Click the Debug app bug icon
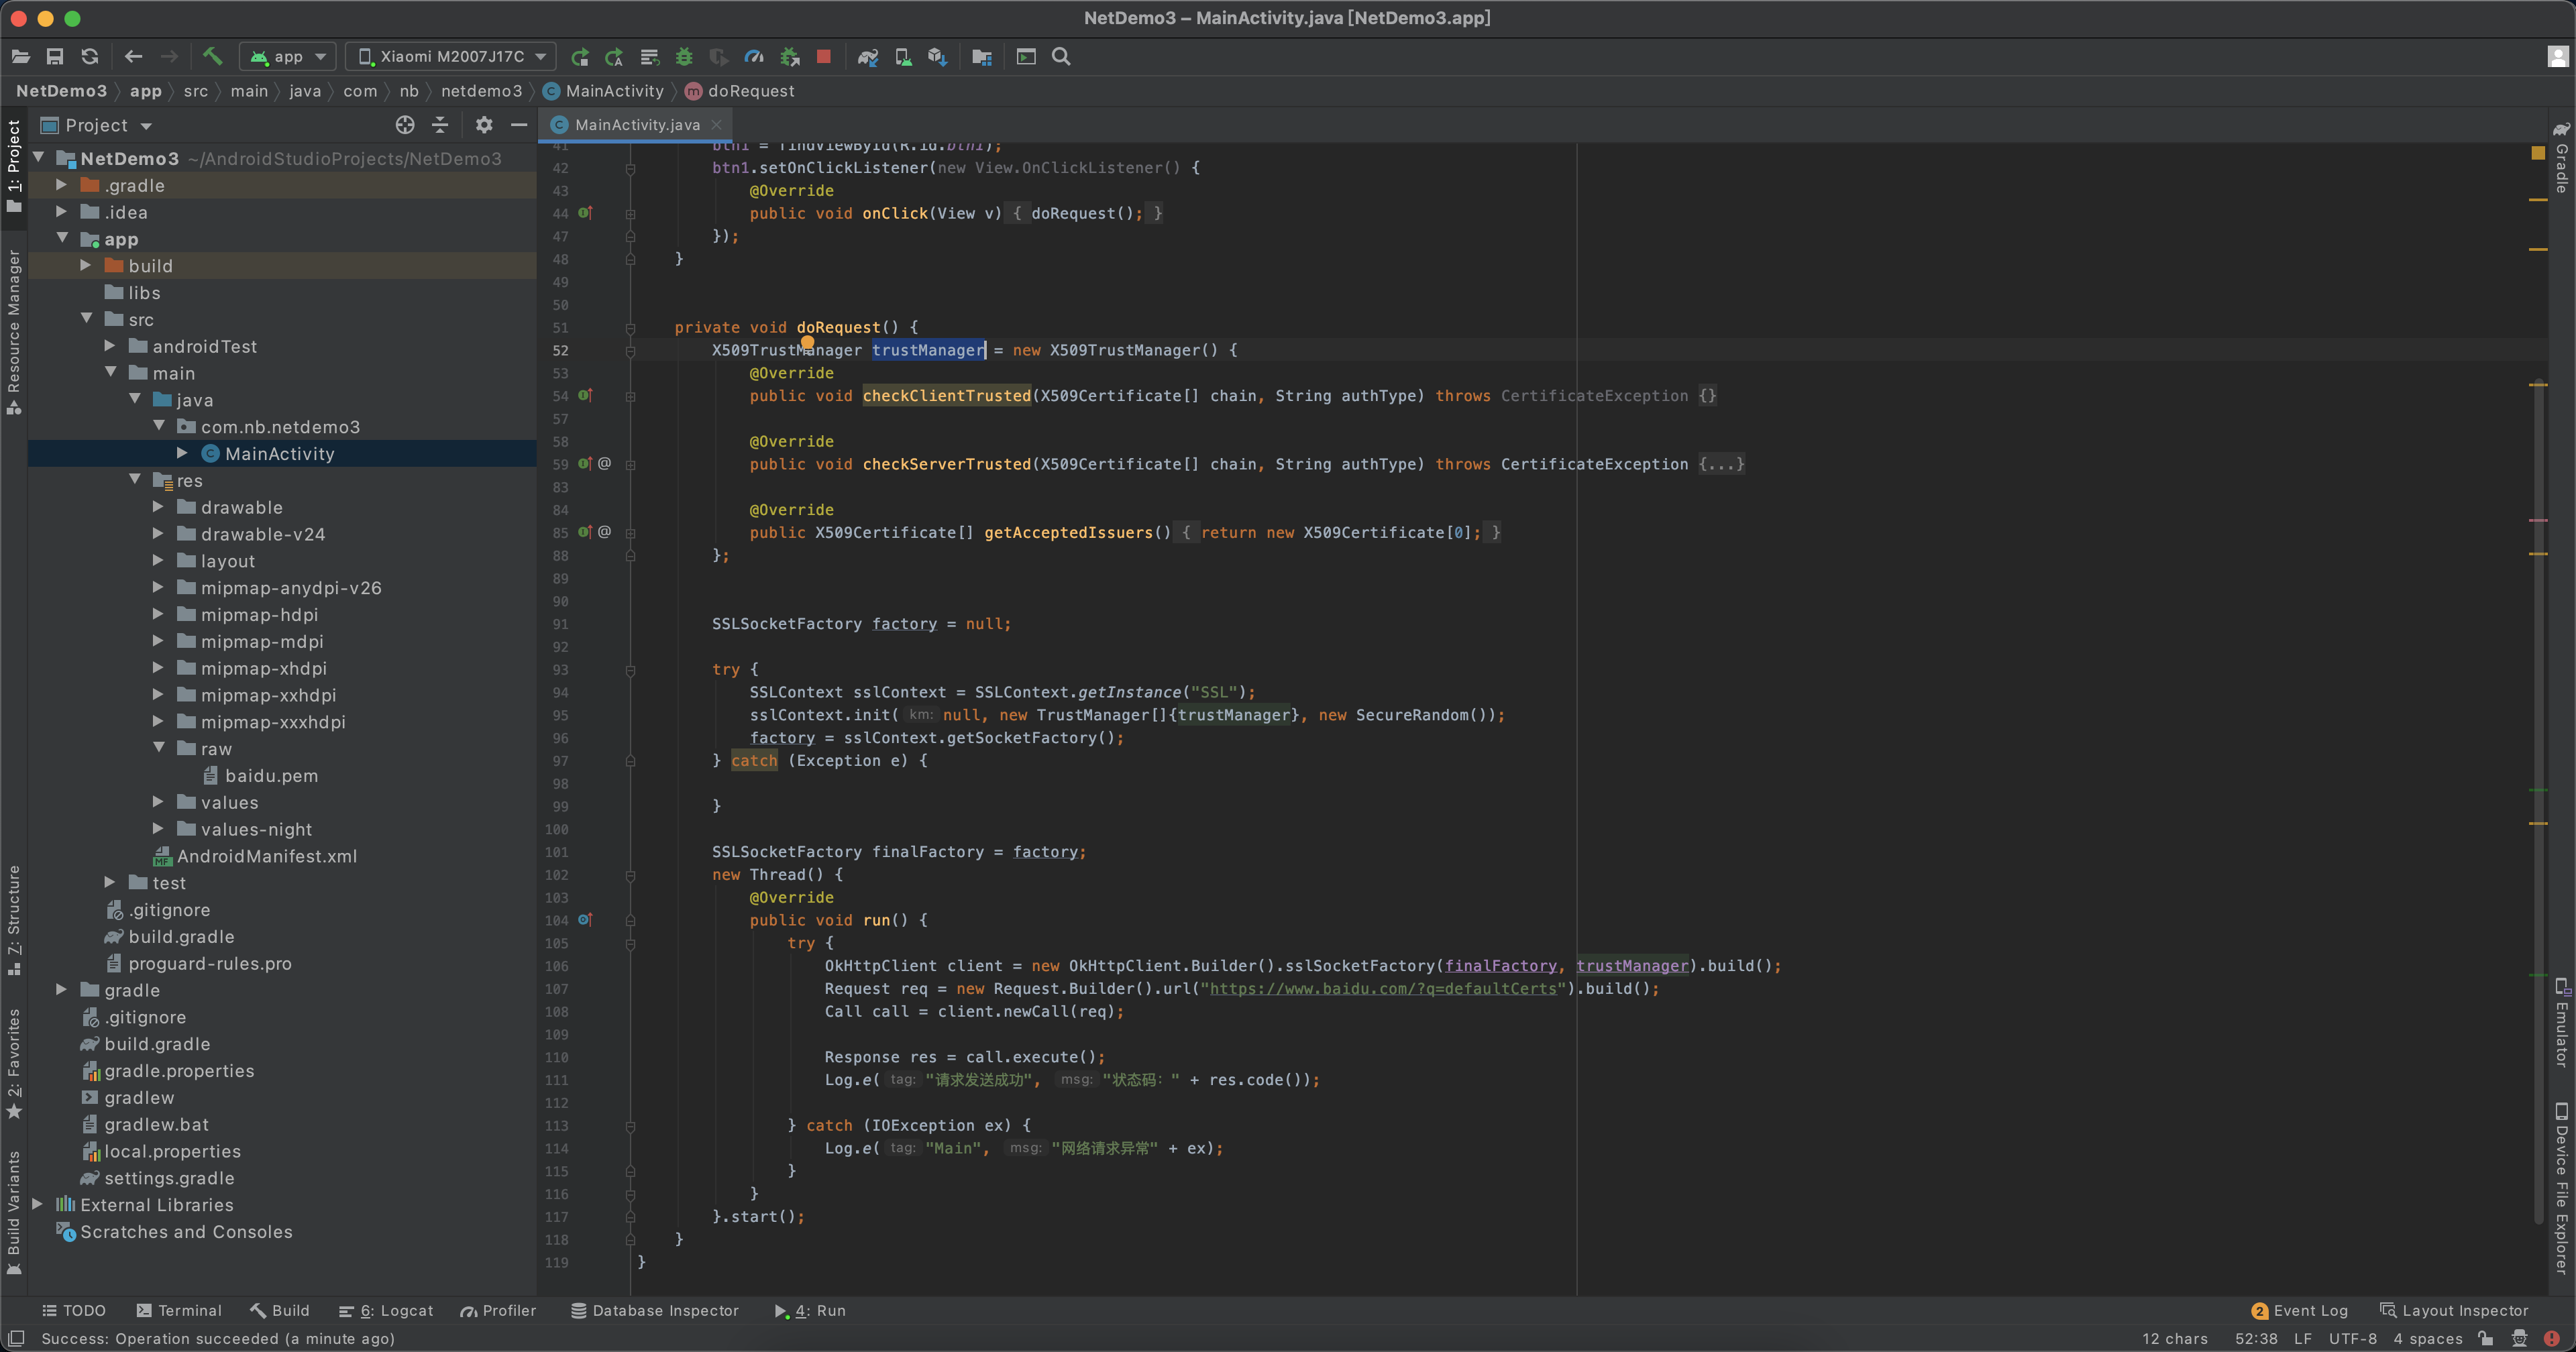The image size is (2576, 1352). [x=684, y=57]
